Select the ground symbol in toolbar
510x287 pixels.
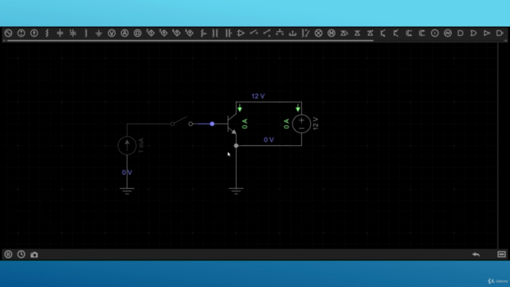click(99, 33)
